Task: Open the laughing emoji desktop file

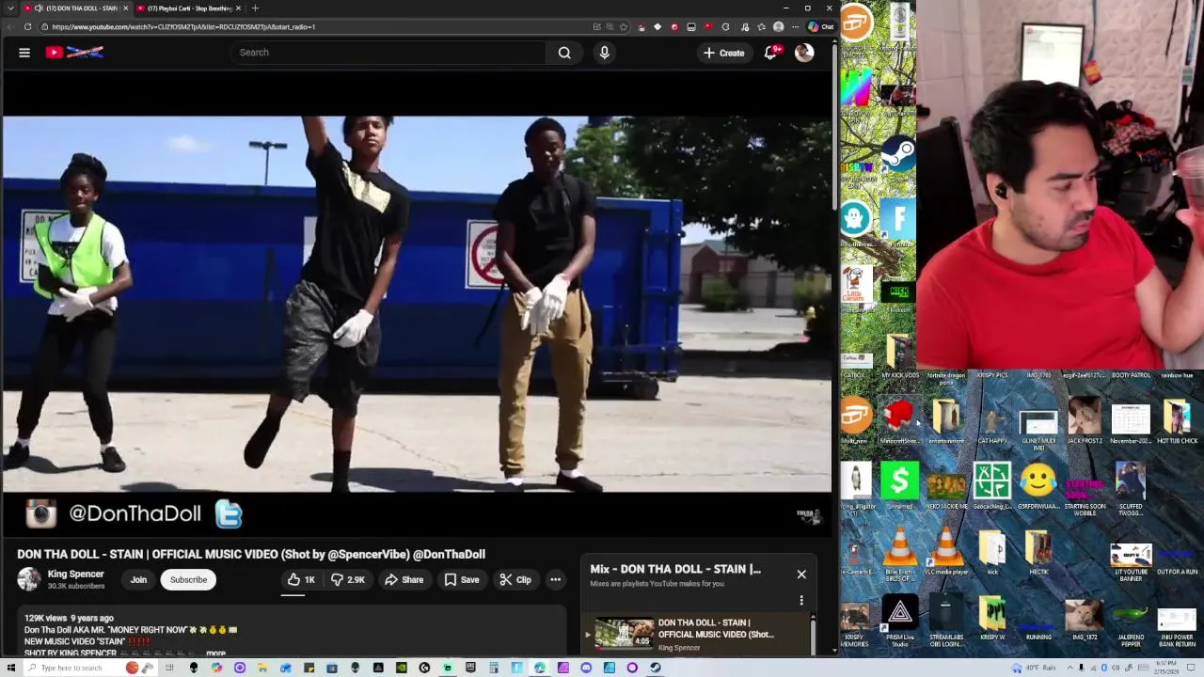Action: click(1038, 486)
